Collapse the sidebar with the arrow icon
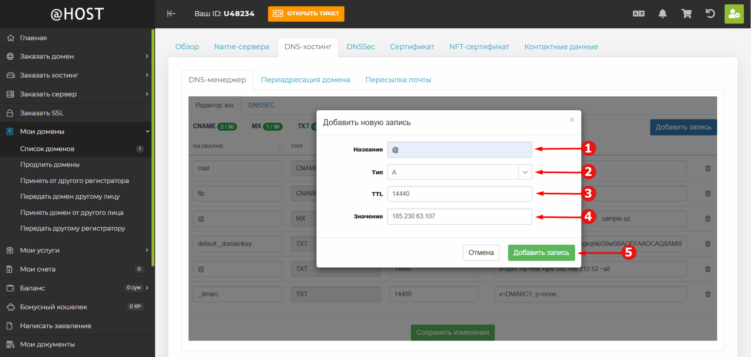The width and height of the screenshot is (751, 357). click(x=171, y=14)
